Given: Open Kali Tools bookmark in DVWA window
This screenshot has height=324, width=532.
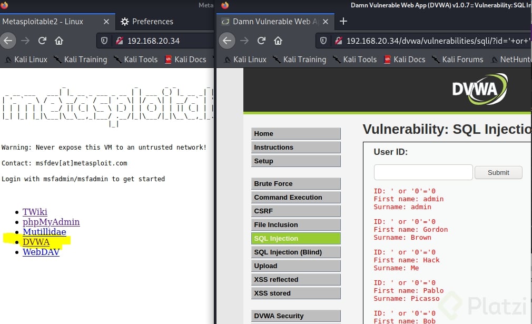Looking at the screenshot, I should click(355, 60).
